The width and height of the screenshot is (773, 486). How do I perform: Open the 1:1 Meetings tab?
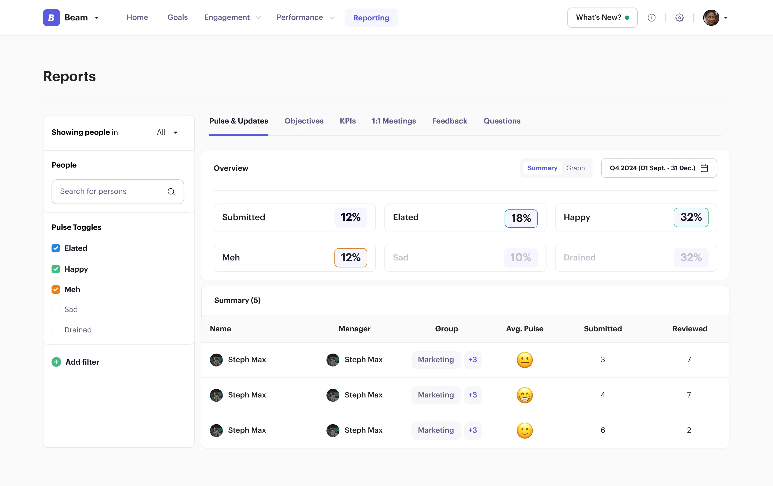[x=393, y=121]
